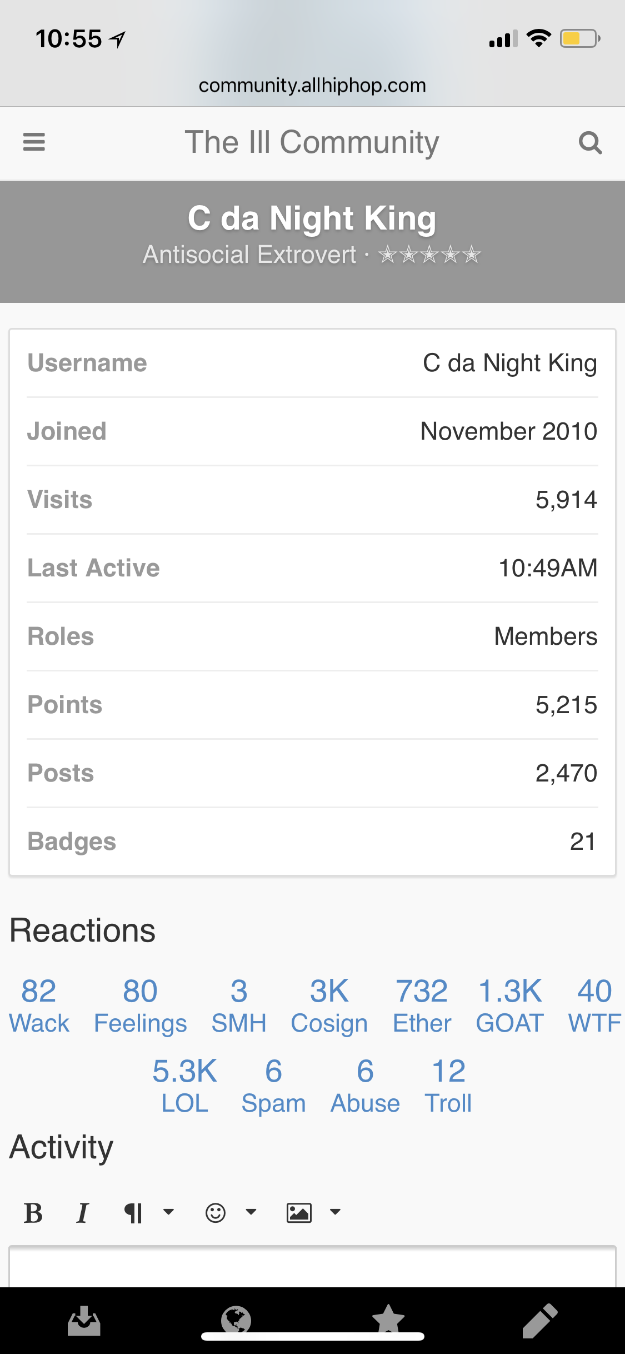The image size is (625, 1354).
Task: Expand the paragraph format dropdown arrow
Action: pos(168,1212)
